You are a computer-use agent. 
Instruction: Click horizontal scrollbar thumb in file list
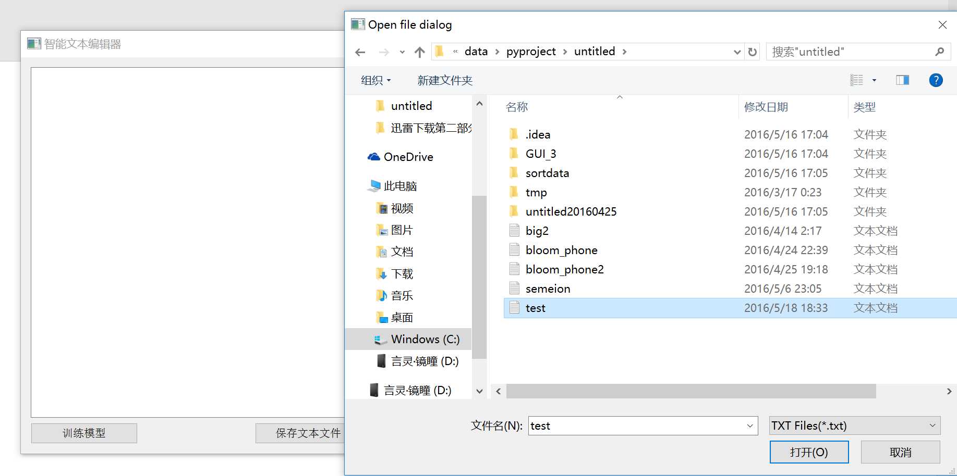[691, 391]
